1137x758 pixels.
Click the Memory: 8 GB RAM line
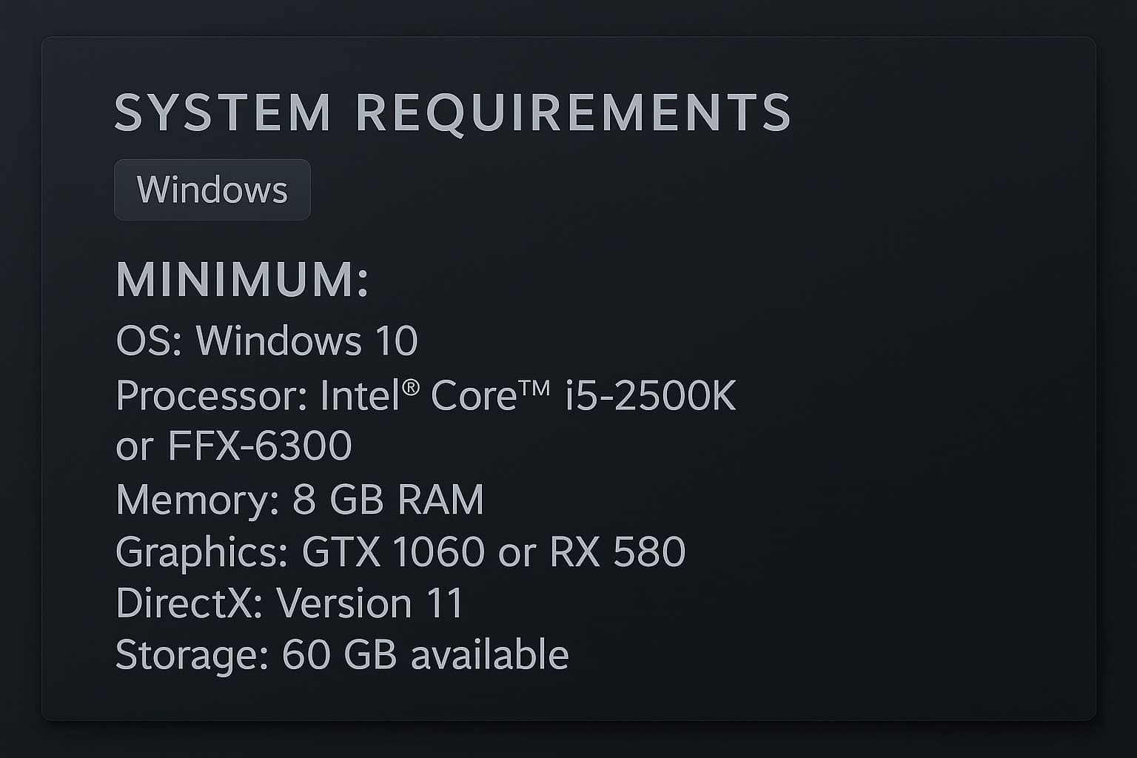tap(299, 499)
